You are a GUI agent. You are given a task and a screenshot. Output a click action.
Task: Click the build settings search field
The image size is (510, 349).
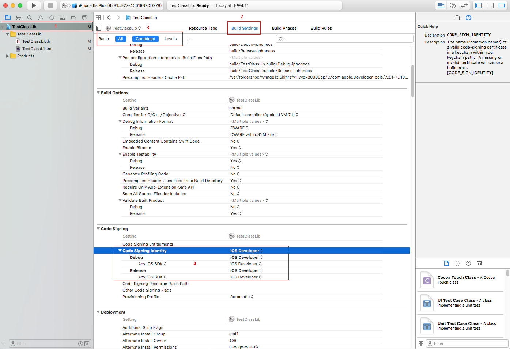[x=345, y=39]
